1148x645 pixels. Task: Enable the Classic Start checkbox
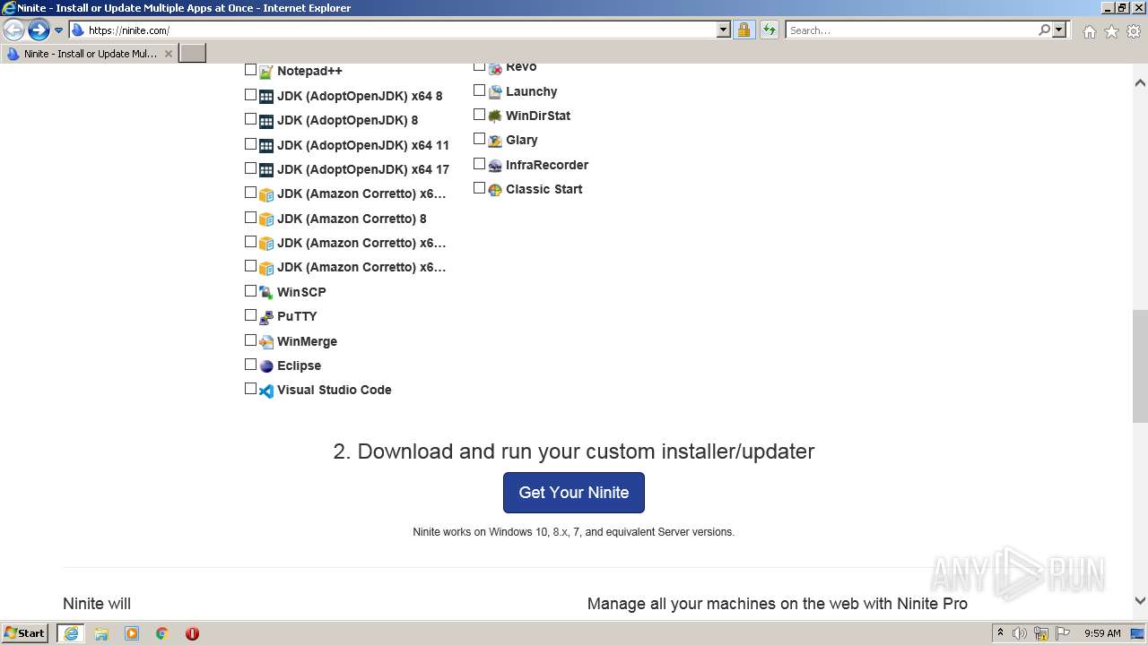click(x=480, y=187)
